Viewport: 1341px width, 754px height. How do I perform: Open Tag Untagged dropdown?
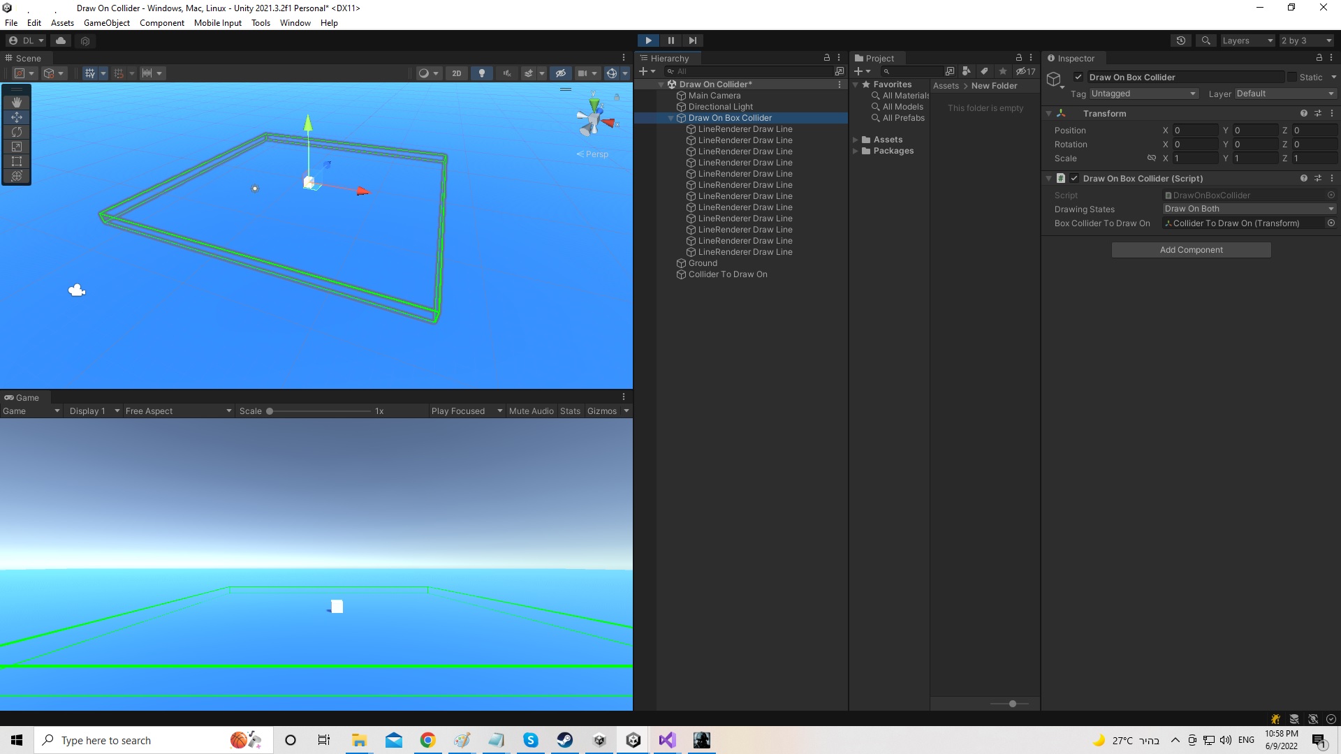click(x=1144, y=94)
